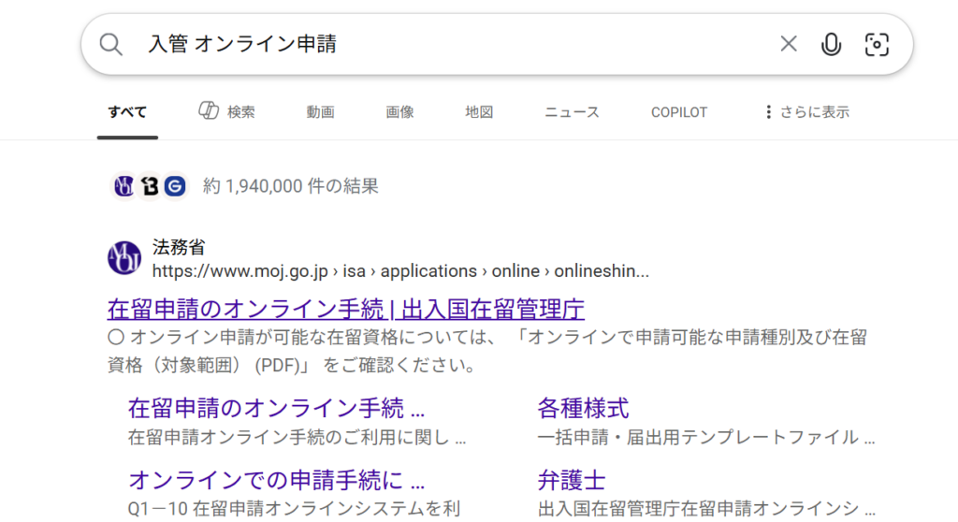Screen dimensions: 958x522
Task: Open the ニュース news tab
Action: click(572, 112)
